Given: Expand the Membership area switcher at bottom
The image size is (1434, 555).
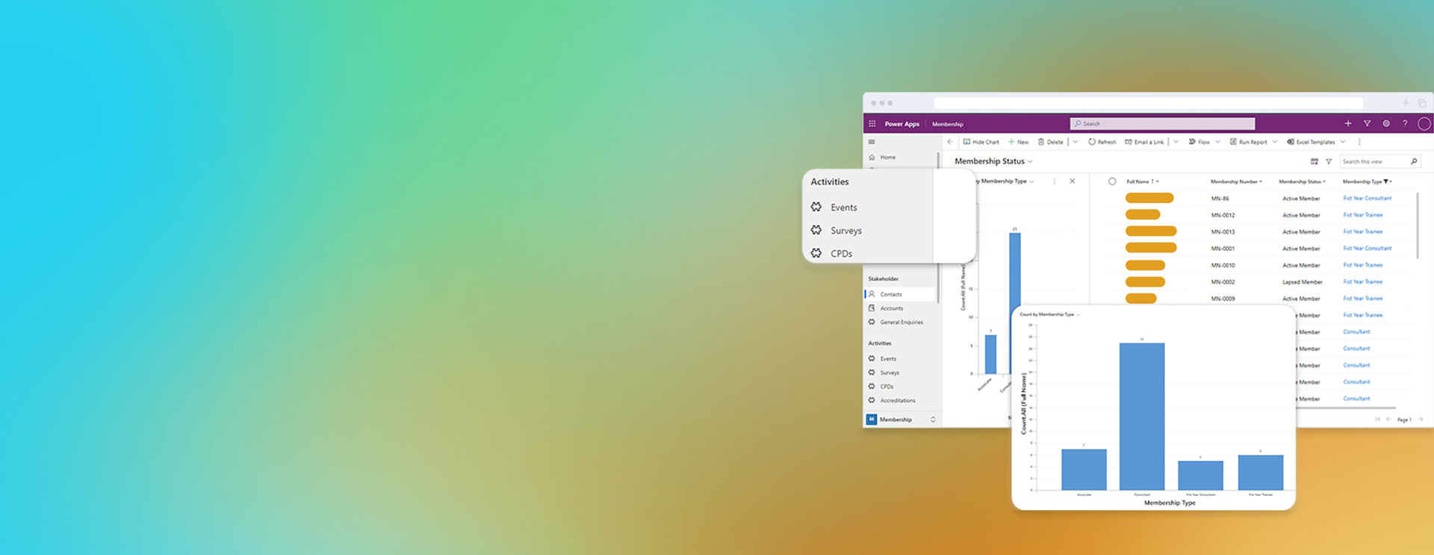Looking at the screenshot, I should click(933, 420).
